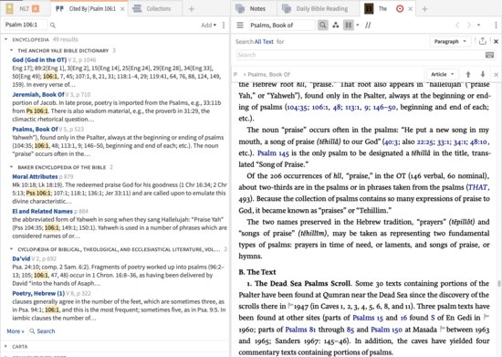Close the locator bar
This screenshot has width=502, height=357.
coord(496,75)
